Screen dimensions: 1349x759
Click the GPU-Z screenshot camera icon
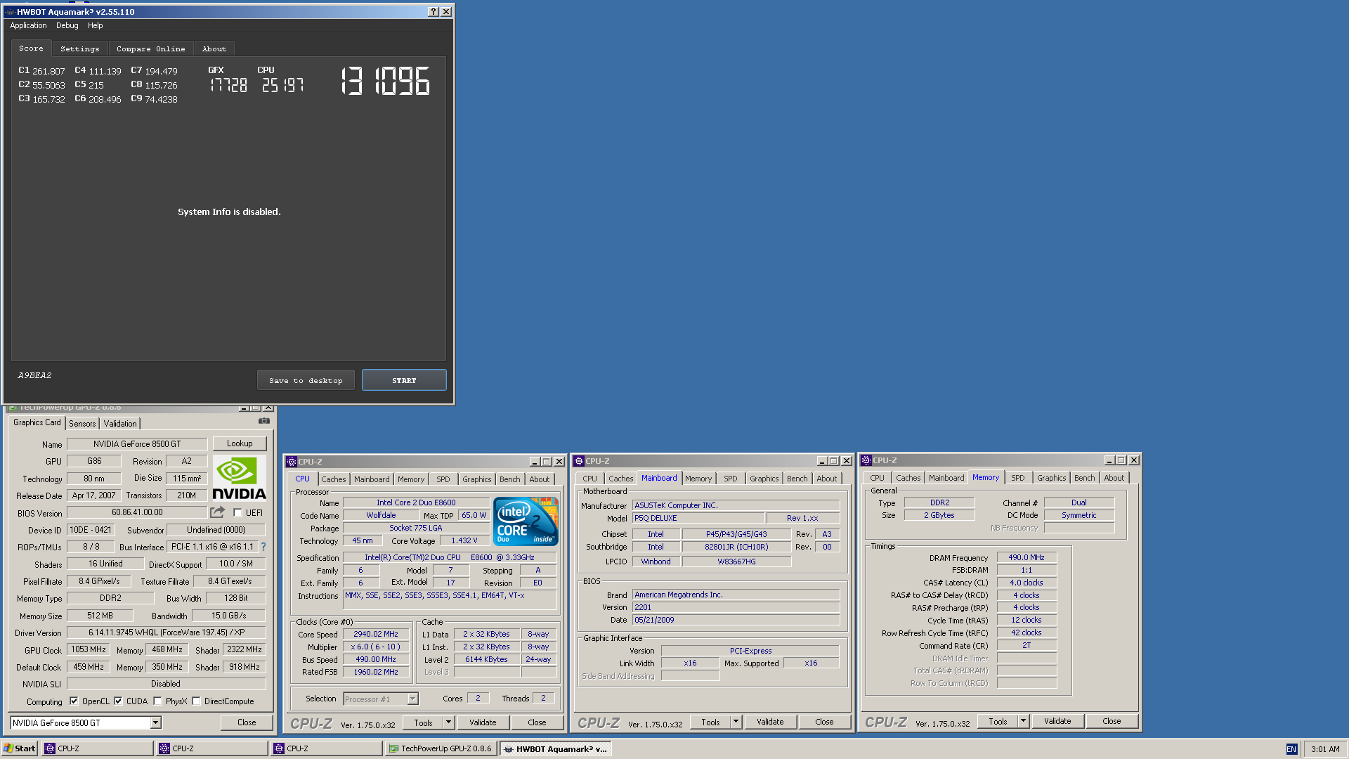(264, 421)
